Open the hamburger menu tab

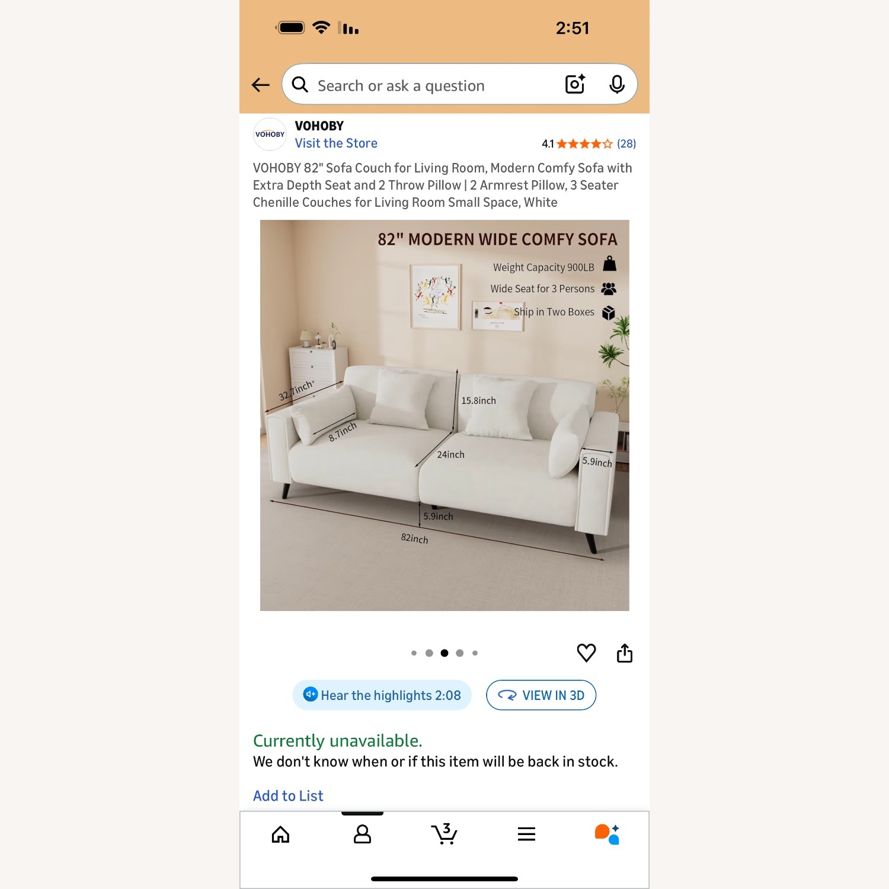point(526,834)
